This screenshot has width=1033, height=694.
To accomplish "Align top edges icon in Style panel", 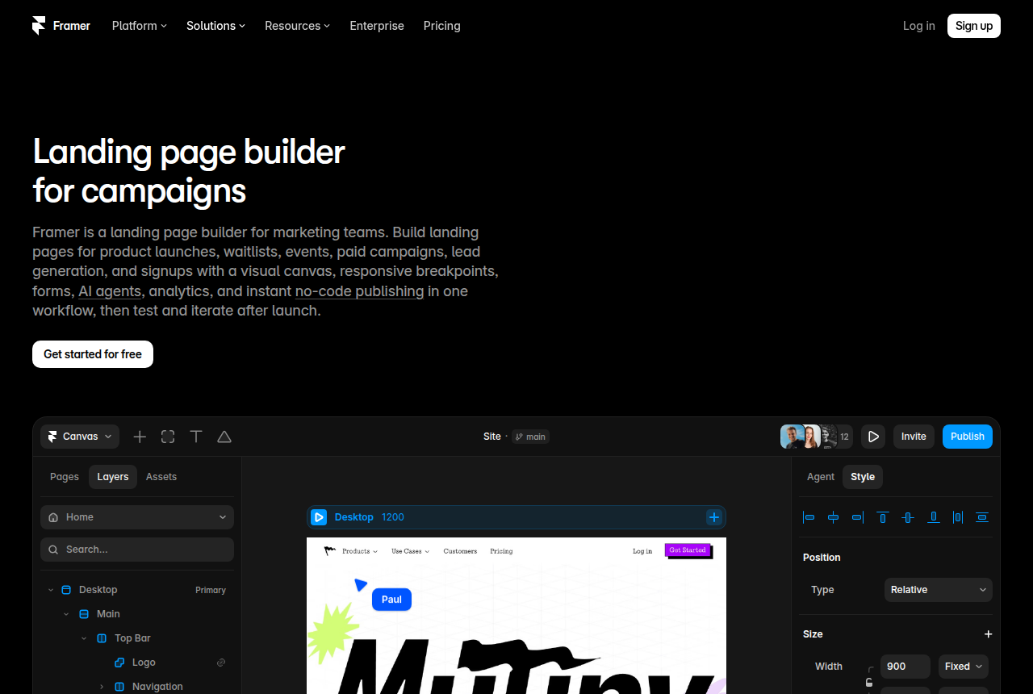I will (883, 517).
